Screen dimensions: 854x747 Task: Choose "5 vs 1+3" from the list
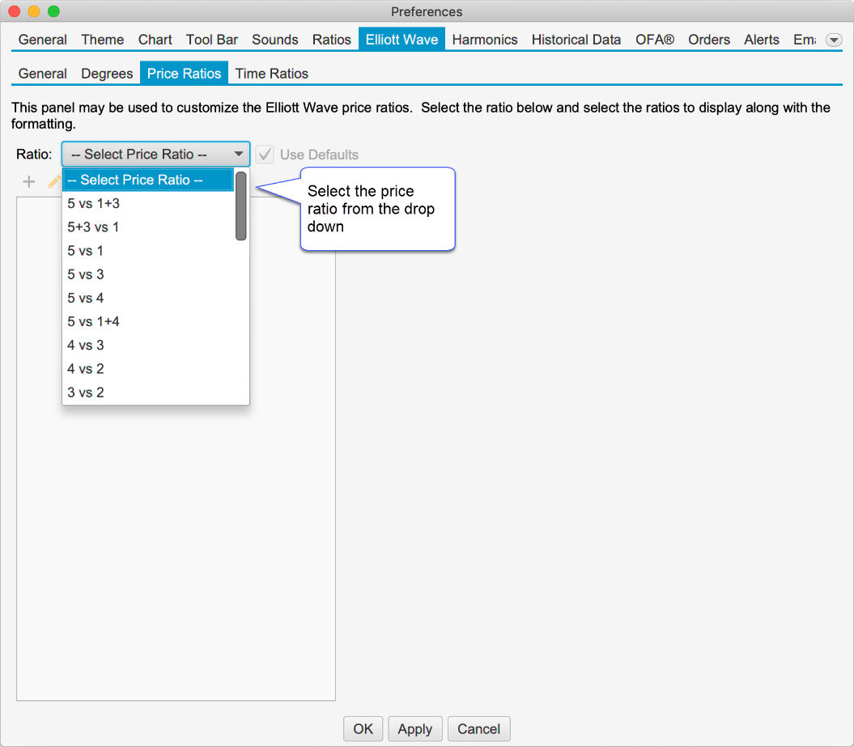94,204
